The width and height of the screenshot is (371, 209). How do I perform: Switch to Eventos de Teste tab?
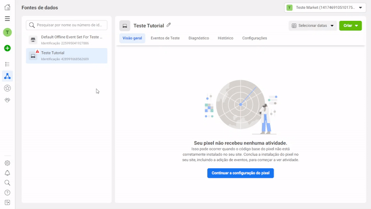coord(165,38)
